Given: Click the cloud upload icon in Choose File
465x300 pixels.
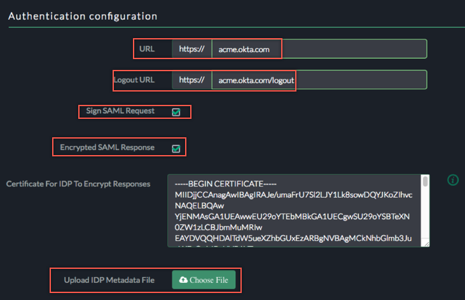Looking at the screenshot, I should point(184,280).
